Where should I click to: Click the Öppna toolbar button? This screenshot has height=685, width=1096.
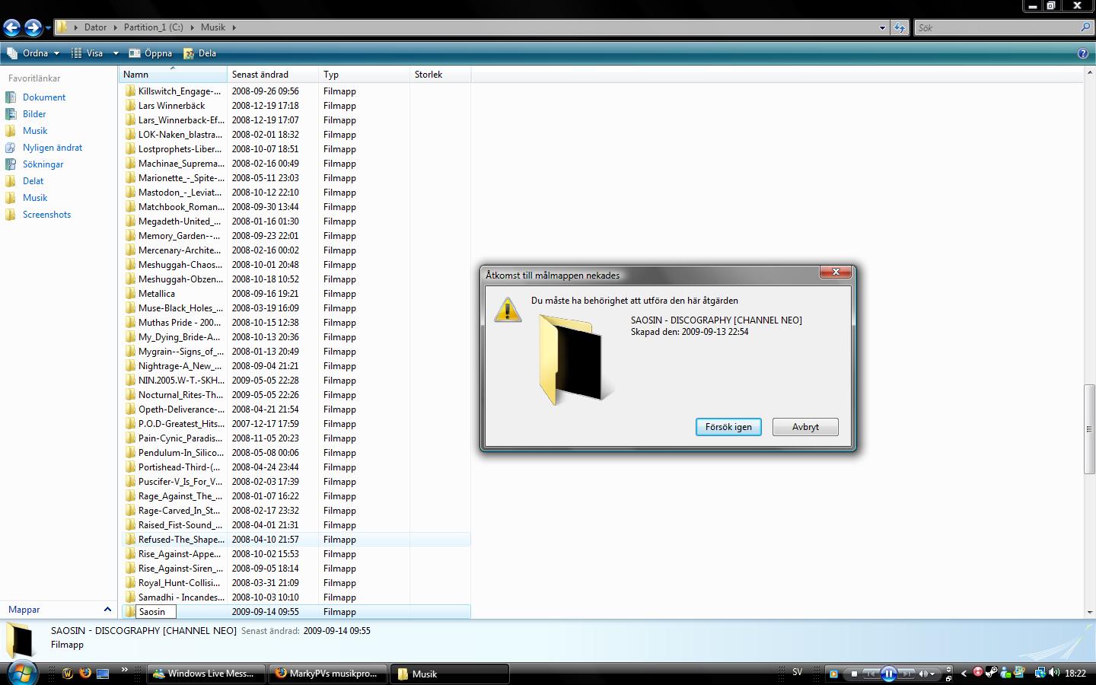click(151, 53)
